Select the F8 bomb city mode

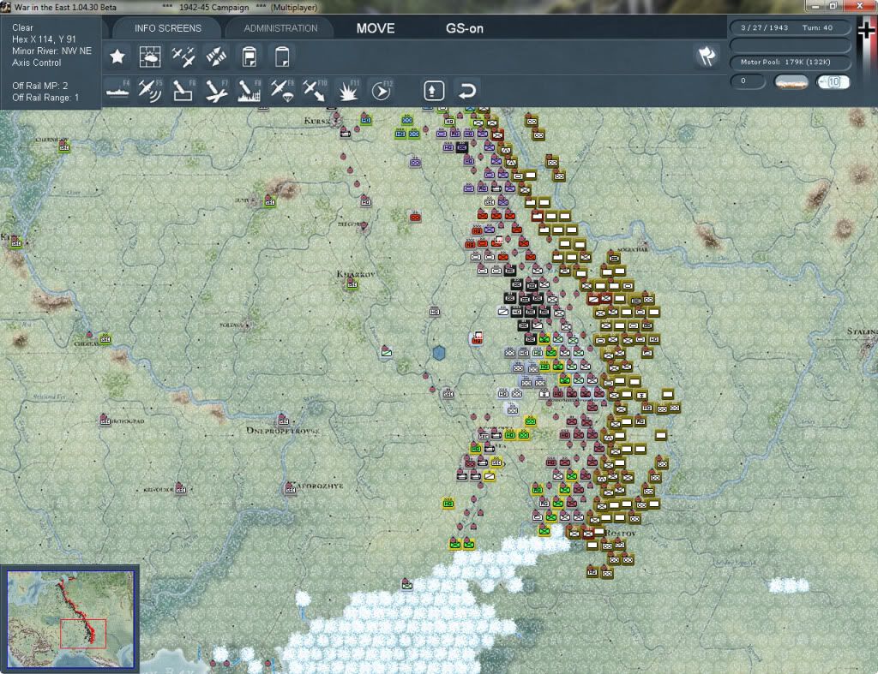click(250, 91)
